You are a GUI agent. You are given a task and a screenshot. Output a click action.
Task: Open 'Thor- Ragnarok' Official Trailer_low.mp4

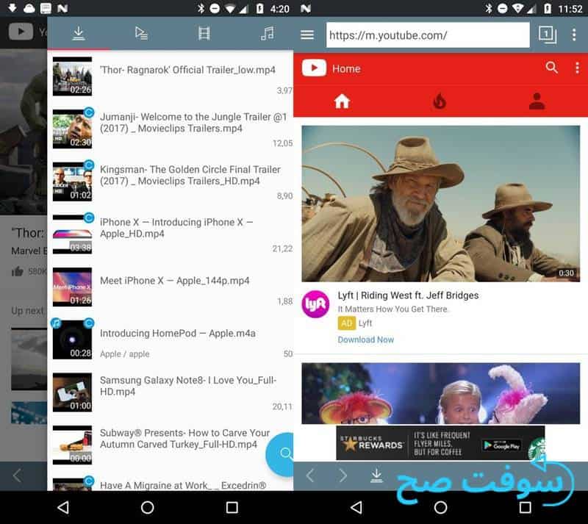tap(171, 76)
